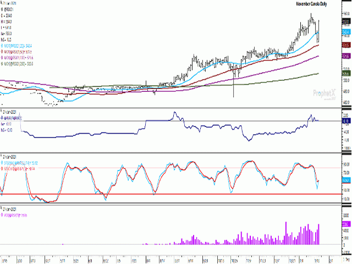Click the green 200-day average value tag

346,73
